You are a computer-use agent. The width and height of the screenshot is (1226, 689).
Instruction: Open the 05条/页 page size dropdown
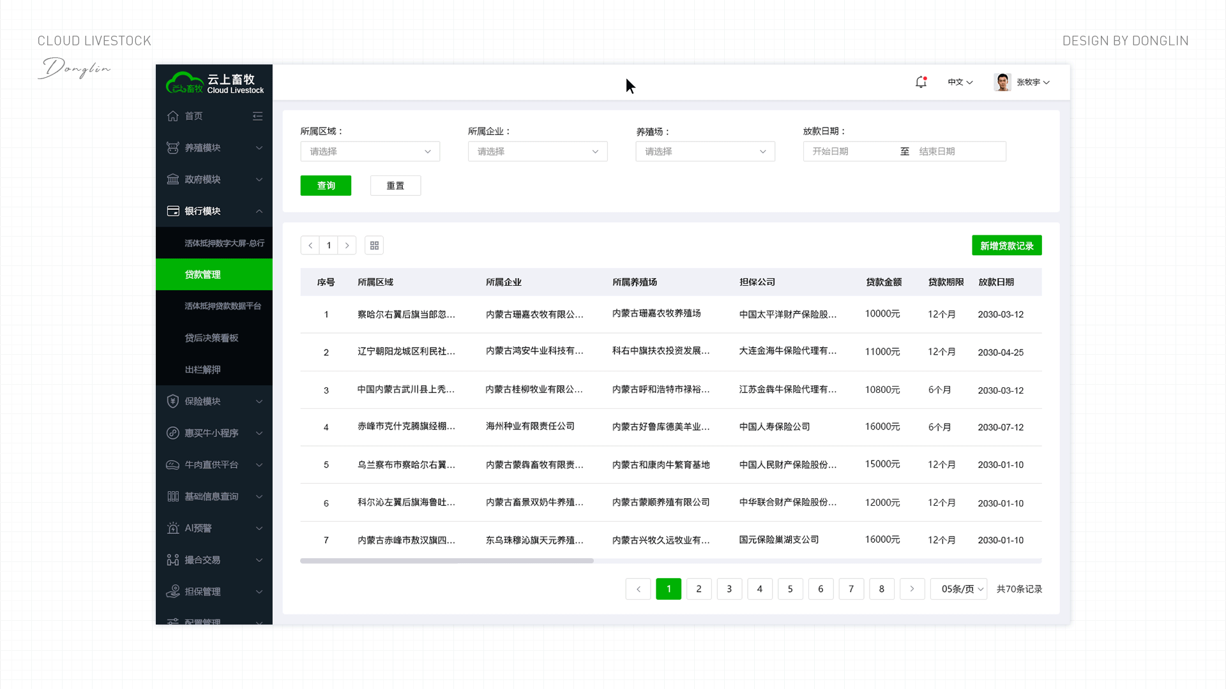point(958,589)
